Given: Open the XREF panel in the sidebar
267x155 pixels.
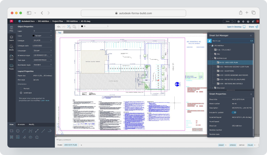Looking at the screenshot, I should [11, 57].
